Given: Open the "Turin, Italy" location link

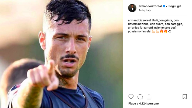Looking at the screenshot, I should coord(145,10).
